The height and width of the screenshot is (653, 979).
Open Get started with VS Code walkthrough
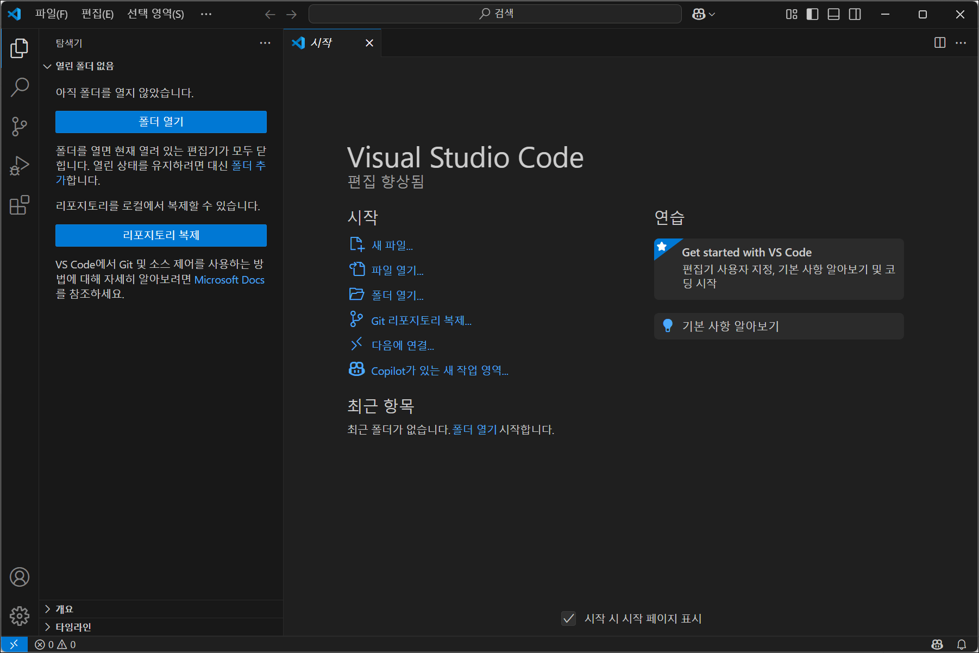[779, 269]
